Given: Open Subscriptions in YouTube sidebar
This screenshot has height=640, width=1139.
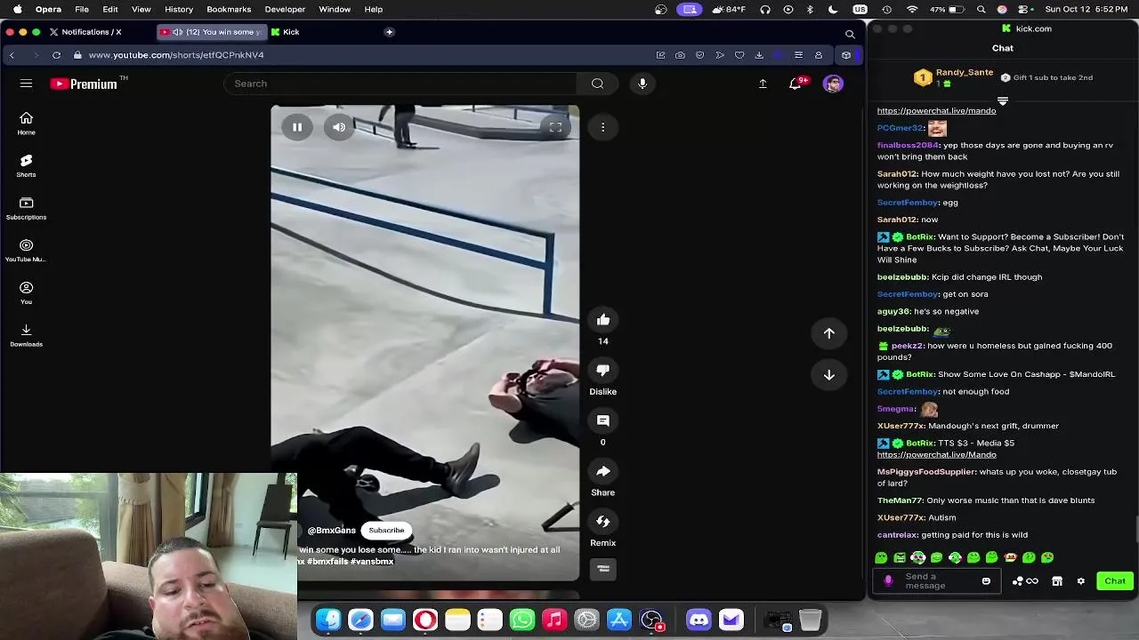Looking at the screenshot, I should pos(26,208).
